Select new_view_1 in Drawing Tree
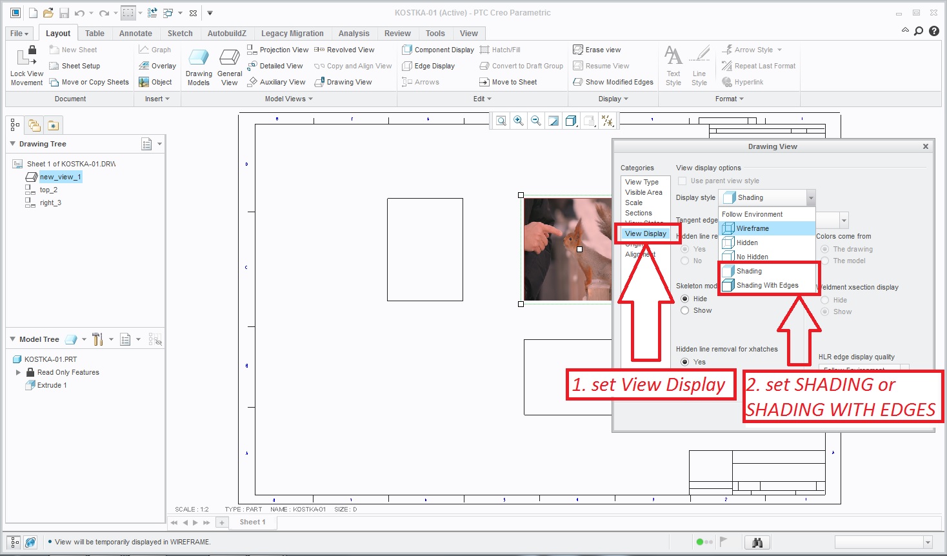 [x=60, y=177]
